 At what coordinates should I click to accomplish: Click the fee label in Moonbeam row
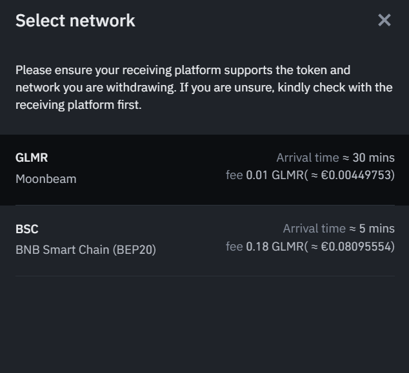tap(234, 175)
